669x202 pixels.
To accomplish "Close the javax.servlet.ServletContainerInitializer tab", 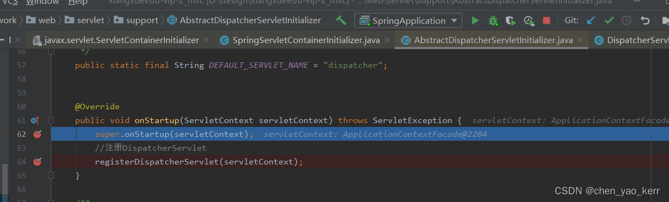I will point(206,40).
